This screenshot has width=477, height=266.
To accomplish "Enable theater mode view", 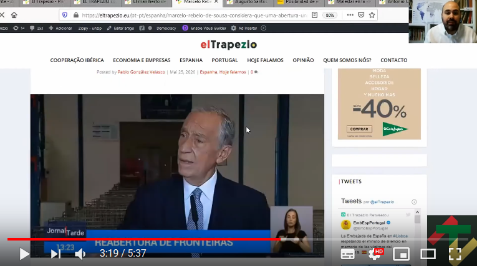I will pos(428,254).
